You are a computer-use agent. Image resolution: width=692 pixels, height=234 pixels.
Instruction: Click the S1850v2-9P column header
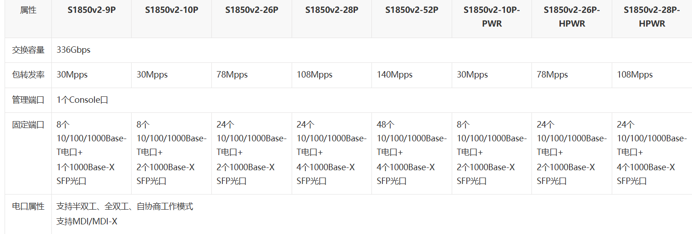(x=91, y=10)
